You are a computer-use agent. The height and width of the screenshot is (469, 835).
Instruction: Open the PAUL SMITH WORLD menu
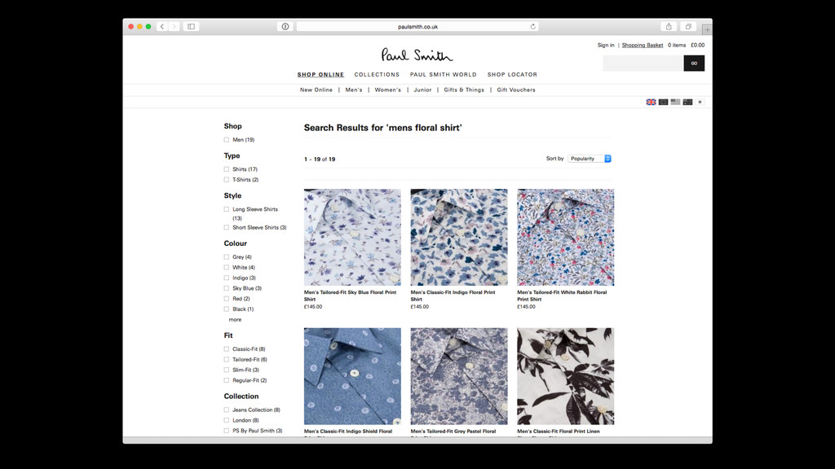(443, 74)
